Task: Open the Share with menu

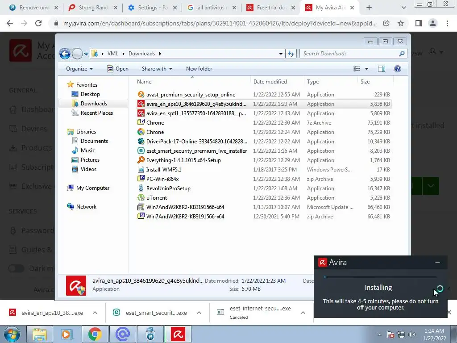Action: (157, 69)
